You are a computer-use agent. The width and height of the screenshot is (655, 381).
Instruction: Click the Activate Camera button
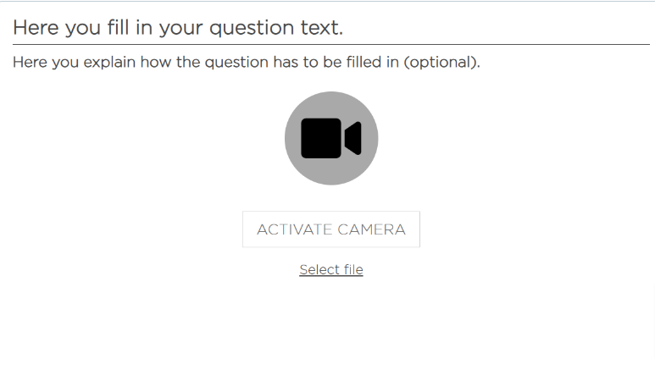(x=331, y=229)
